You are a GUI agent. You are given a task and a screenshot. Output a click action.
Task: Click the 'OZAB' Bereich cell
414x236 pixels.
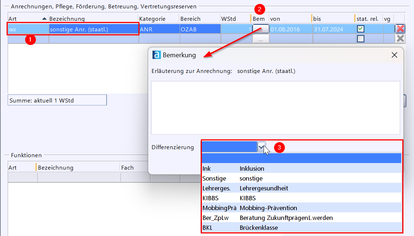pos(200,29)
